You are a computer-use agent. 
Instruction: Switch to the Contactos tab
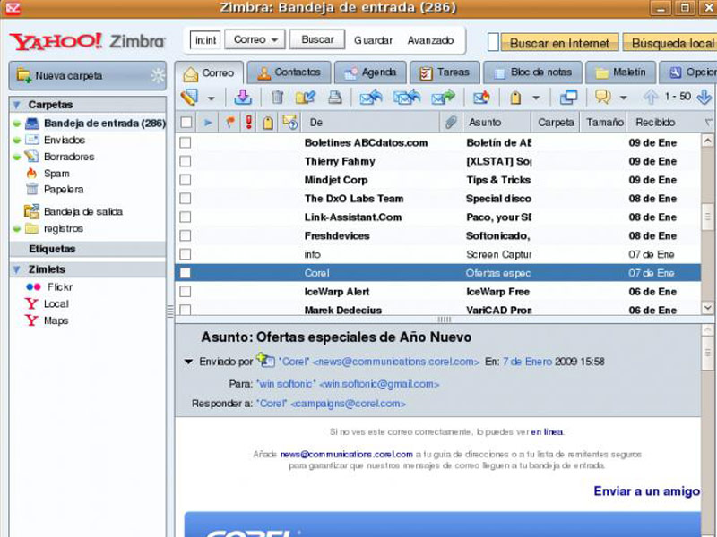(289, 72)
